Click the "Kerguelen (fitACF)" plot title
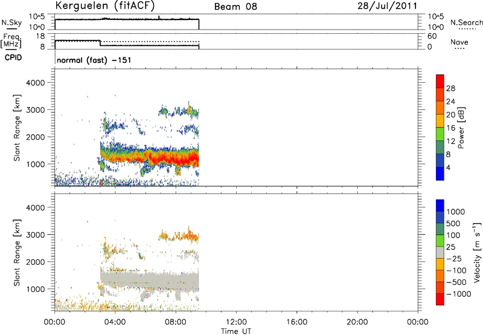This screenshot has width=483, height=335. coord(104,5)
